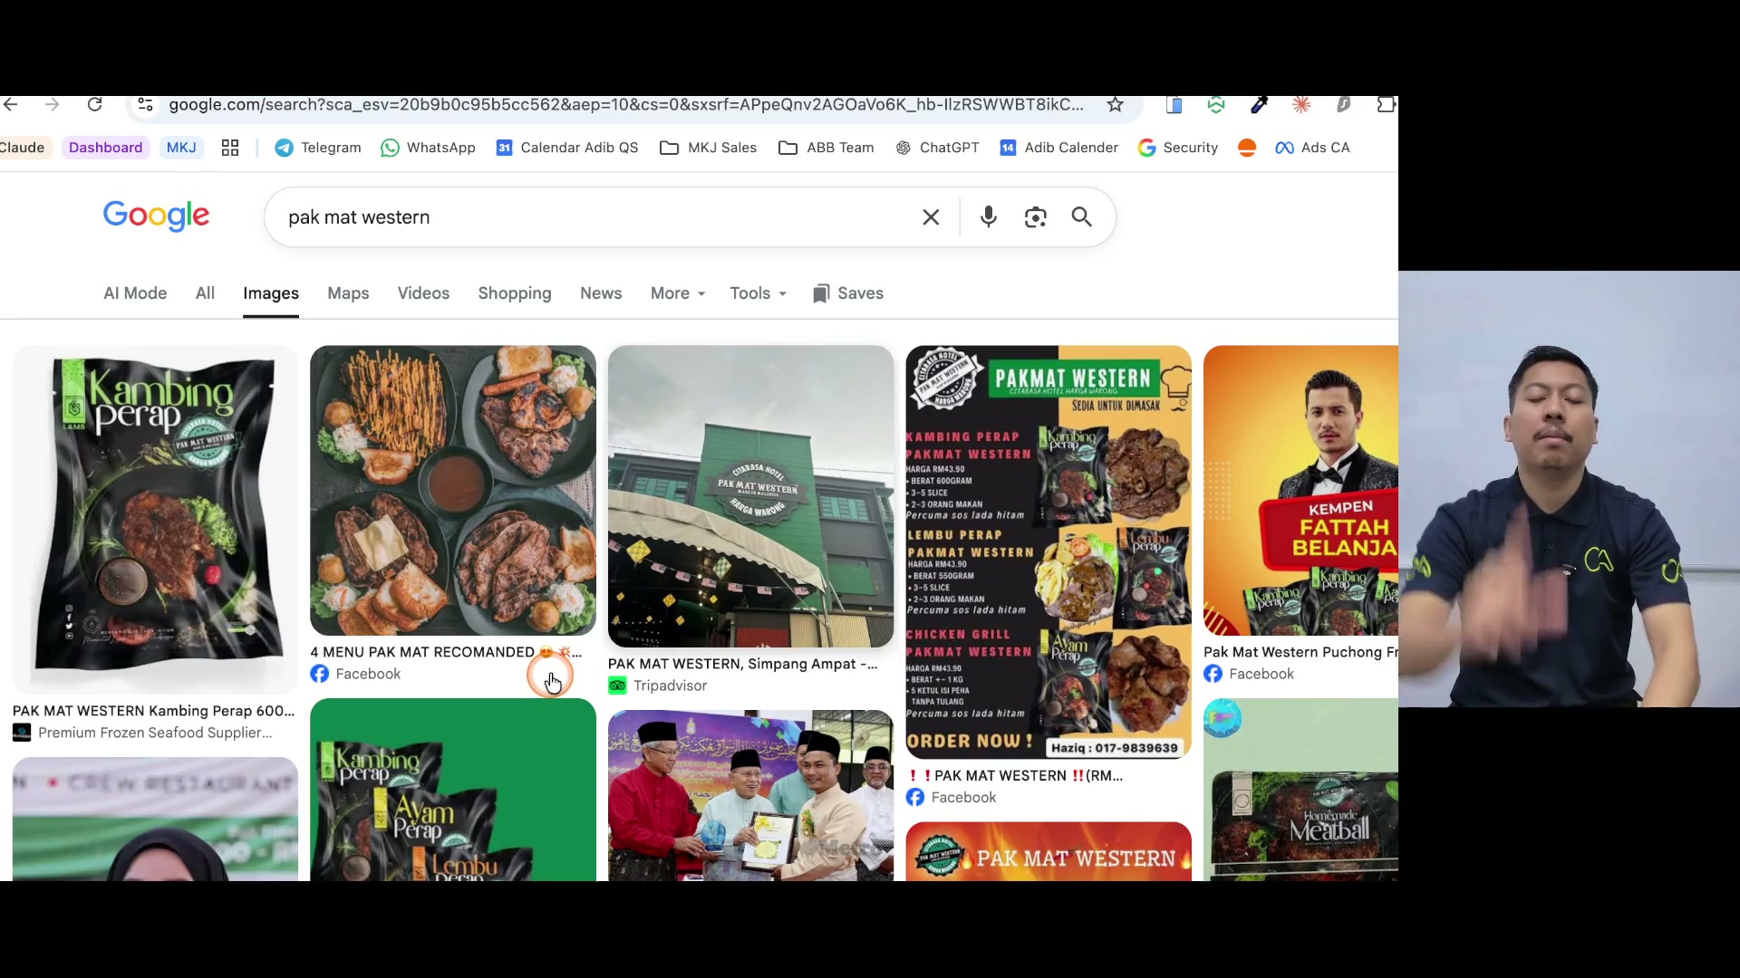This screenshot has height=978, width=1740.
Task: Open 4 MENU PAK MAT RECOMANDED link
Action: tap(446, 652)
